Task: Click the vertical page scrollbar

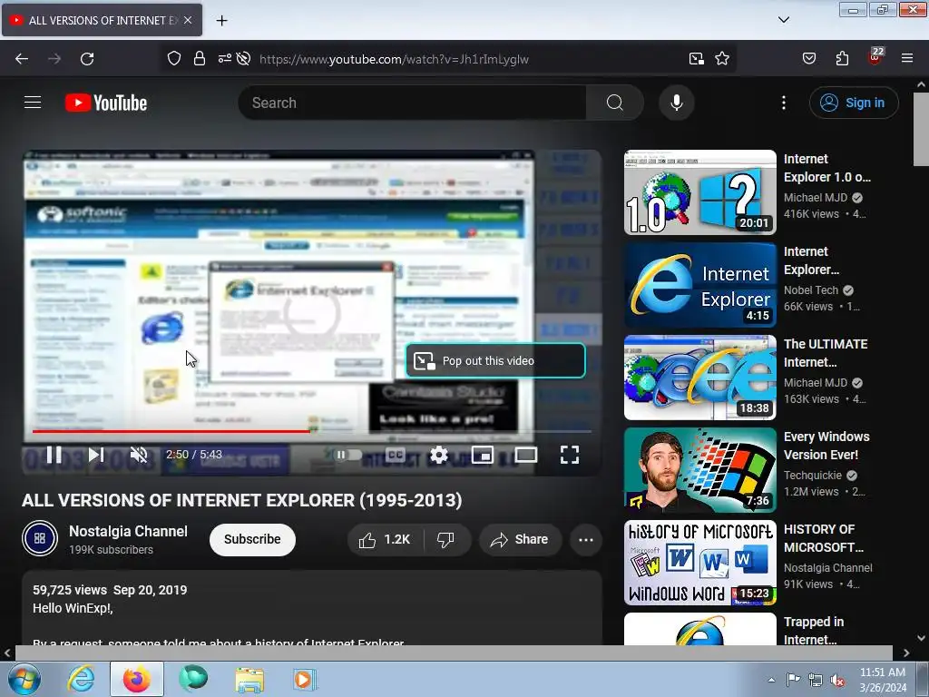Action: pos(921,129)
